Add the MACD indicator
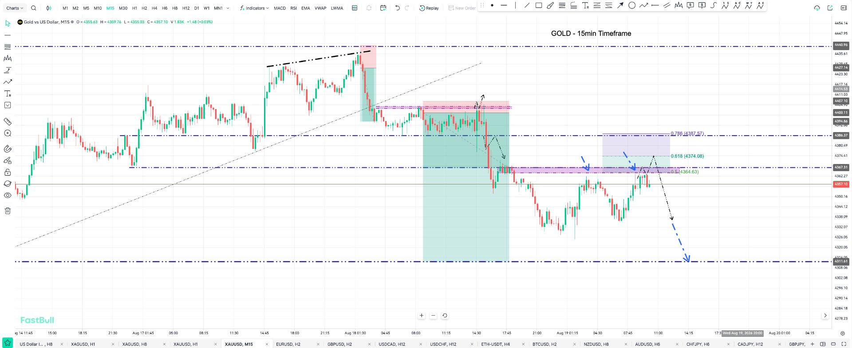 pyautogui.click(x=280, y=8)
